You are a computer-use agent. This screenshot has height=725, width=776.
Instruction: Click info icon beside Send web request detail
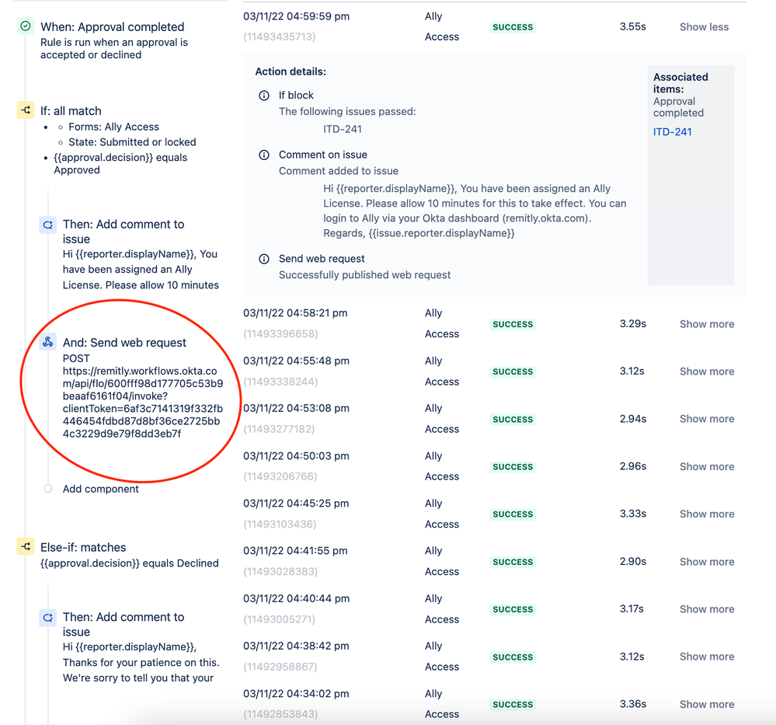(x=264, y=259)
